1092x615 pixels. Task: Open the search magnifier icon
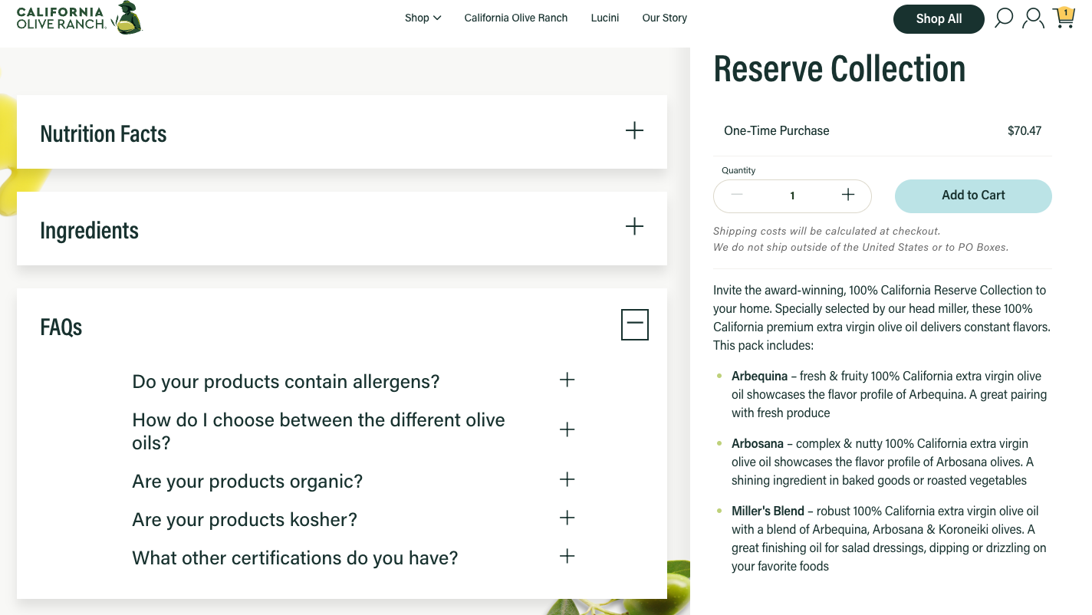1003,18
